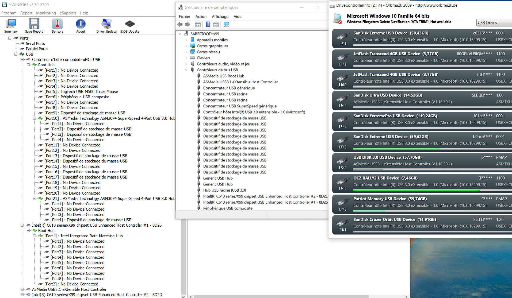Select Contrôleur hôte Intel USB 3.0 eXtensible device
This screenshot has width=512, height=298.
(x=254, y=112)
